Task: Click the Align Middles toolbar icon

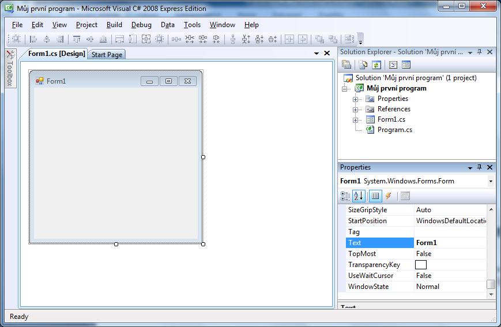Action: [90, 39]
